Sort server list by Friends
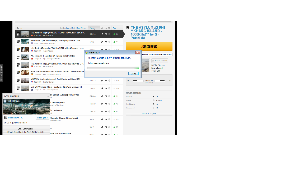Image resolution: width=295 pixels, height=190 pixels. point(83,28)
